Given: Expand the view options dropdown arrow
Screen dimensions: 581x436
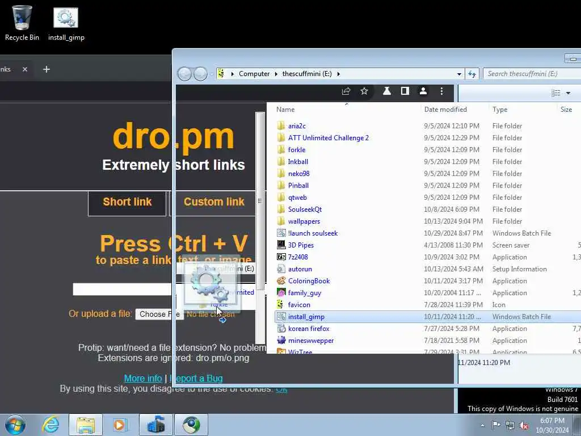Looking at the screenshot, I should pos(568,93).
